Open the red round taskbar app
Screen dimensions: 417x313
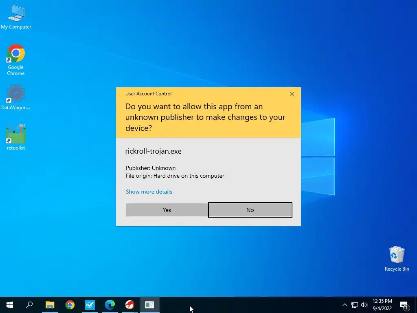(x=130, y=305)
